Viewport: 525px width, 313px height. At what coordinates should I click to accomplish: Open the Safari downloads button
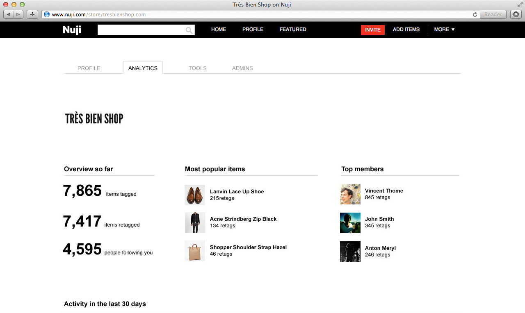pyautogui.click(x=516, y=14)
